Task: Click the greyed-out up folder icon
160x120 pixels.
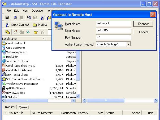Action: pos(22,32)
